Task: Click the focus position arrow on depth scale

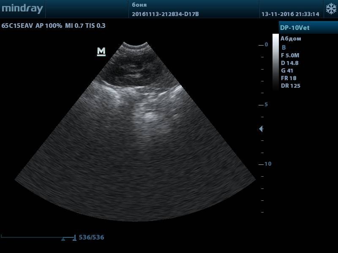Action: point(261,129)
